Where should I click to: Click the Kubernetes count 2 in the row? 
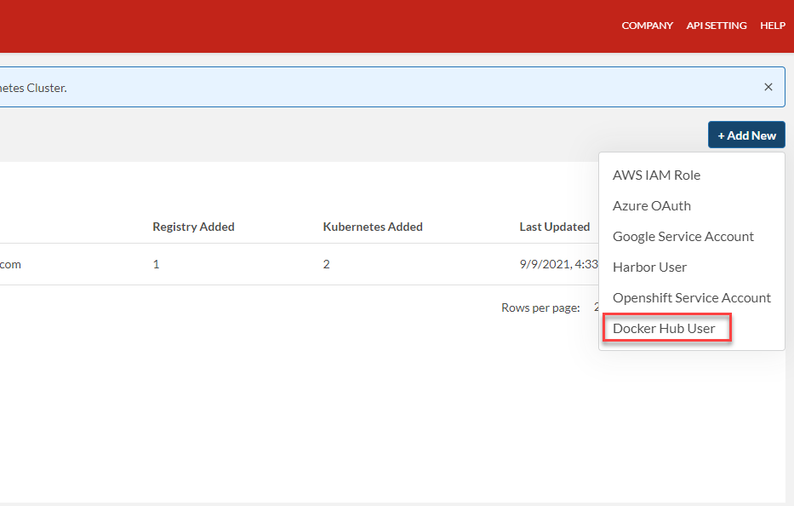tap(326, 265)
